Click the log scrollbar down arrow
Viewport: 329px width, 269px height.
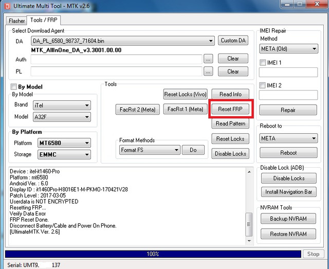pos(249,241)
